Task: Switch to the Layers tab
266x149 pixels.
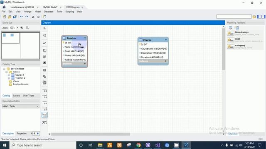Action: pos(17,96)
